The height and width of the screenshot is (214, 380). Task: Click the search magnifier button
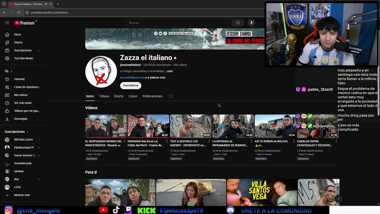[x=238, y=23]
